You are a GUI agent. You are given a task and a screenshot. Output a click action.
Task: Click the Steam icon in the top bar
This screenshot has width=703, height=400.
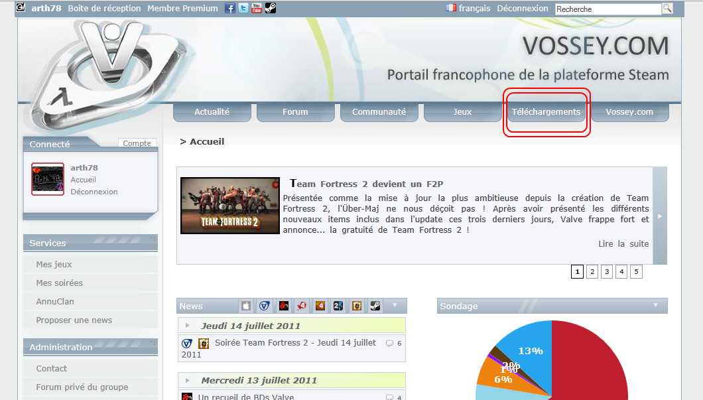point(271,8)
